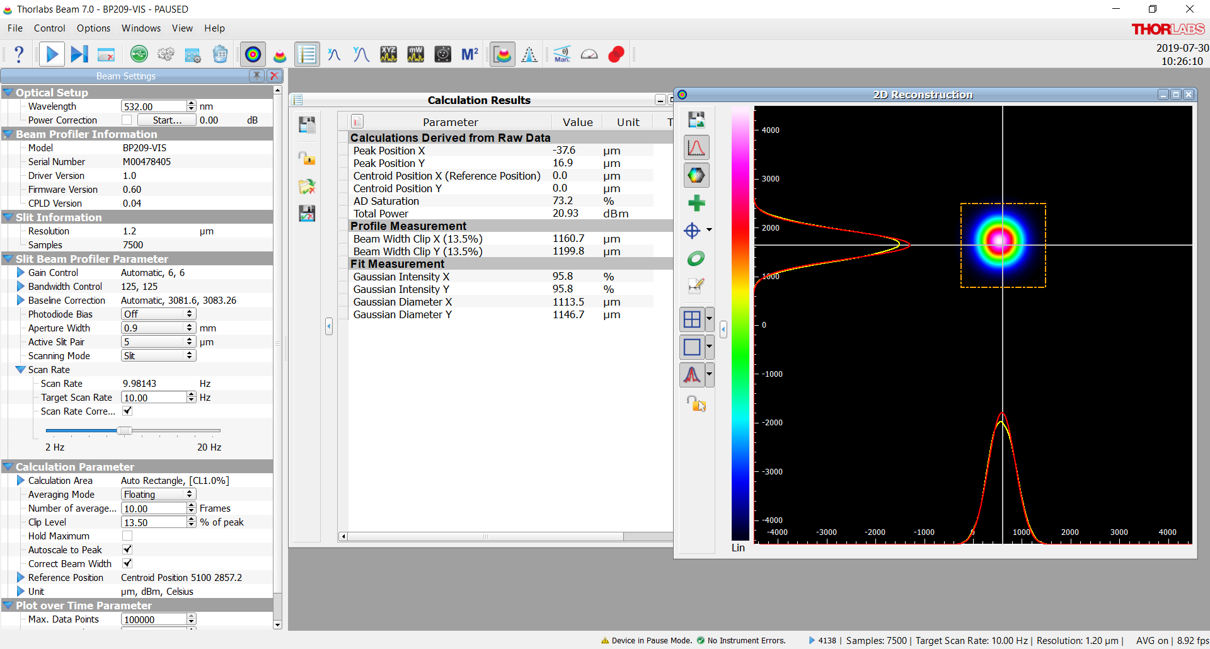Open the Help menu
The width and height of the screenshot is (1210, 649).
[x=214, y=28]
